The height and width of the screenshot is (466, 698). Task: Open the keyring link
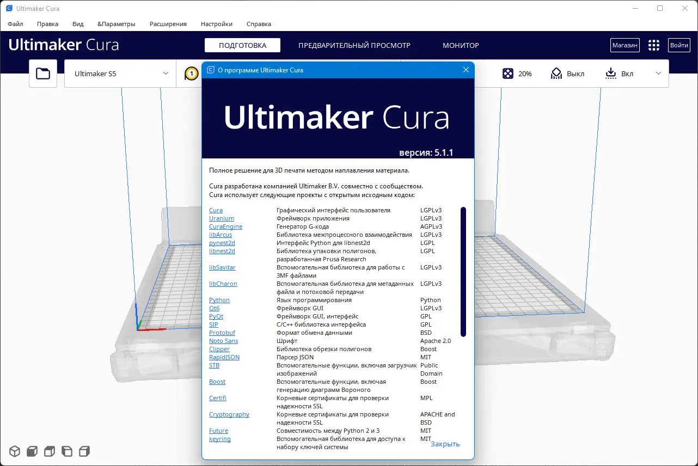pyautogui.click(x=220, y=439)
